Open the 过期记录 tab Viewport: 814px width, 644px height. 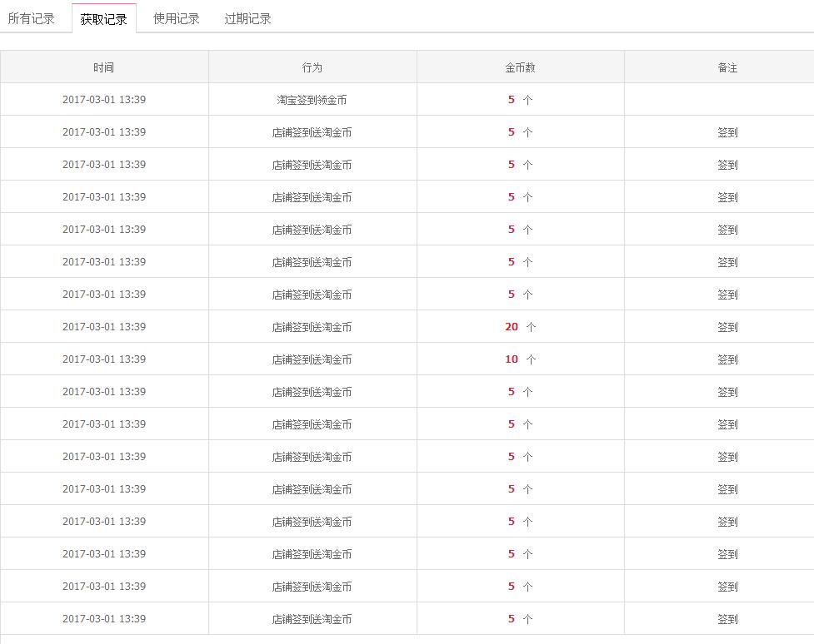(x=247, y=18)
